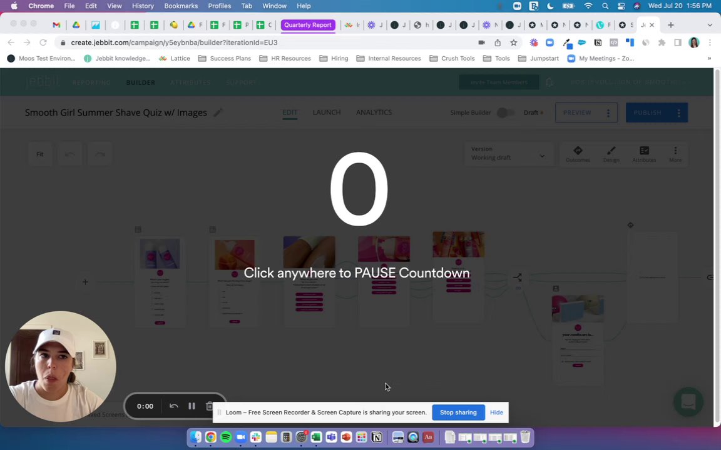
Task: Open the Gmail pinned tab
Action: coord(56,25)
